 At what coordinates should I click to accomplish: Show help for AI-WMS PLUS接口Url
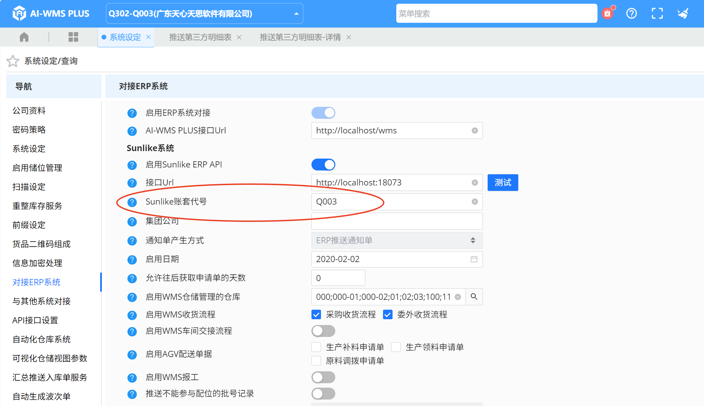(x=132, y=131)
